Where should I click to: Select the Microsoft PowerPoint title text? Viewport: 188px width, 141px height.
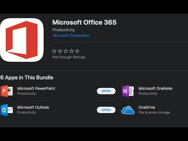point(36,89)
